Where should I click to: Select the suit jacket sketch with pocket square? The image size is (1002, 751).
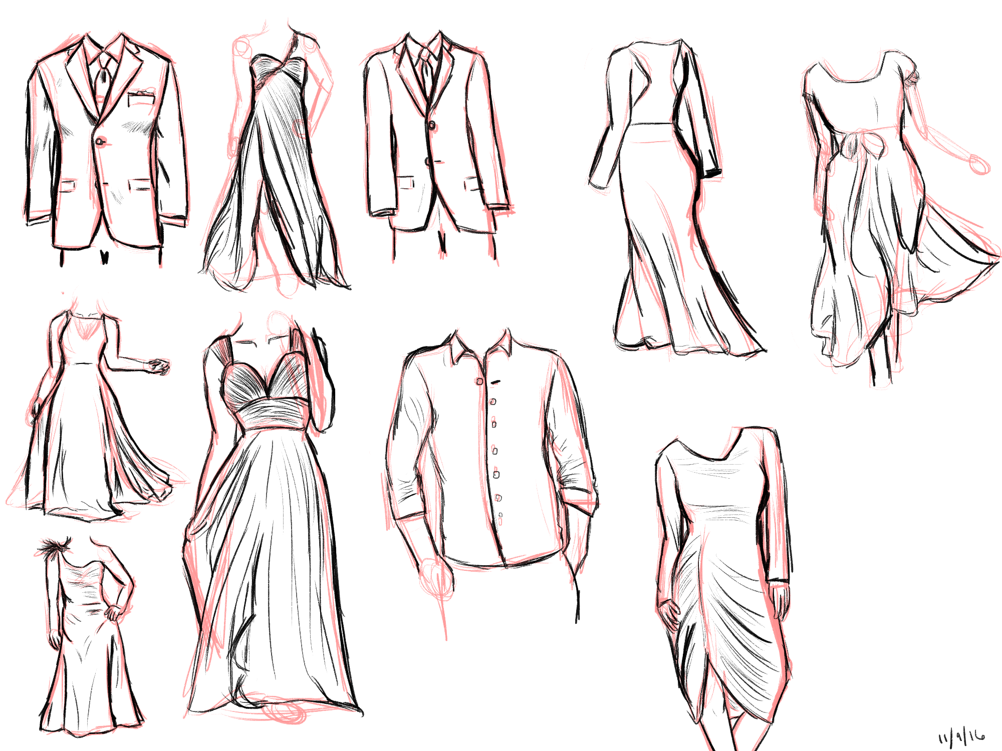pyautogui.click(x=107, y=149)
